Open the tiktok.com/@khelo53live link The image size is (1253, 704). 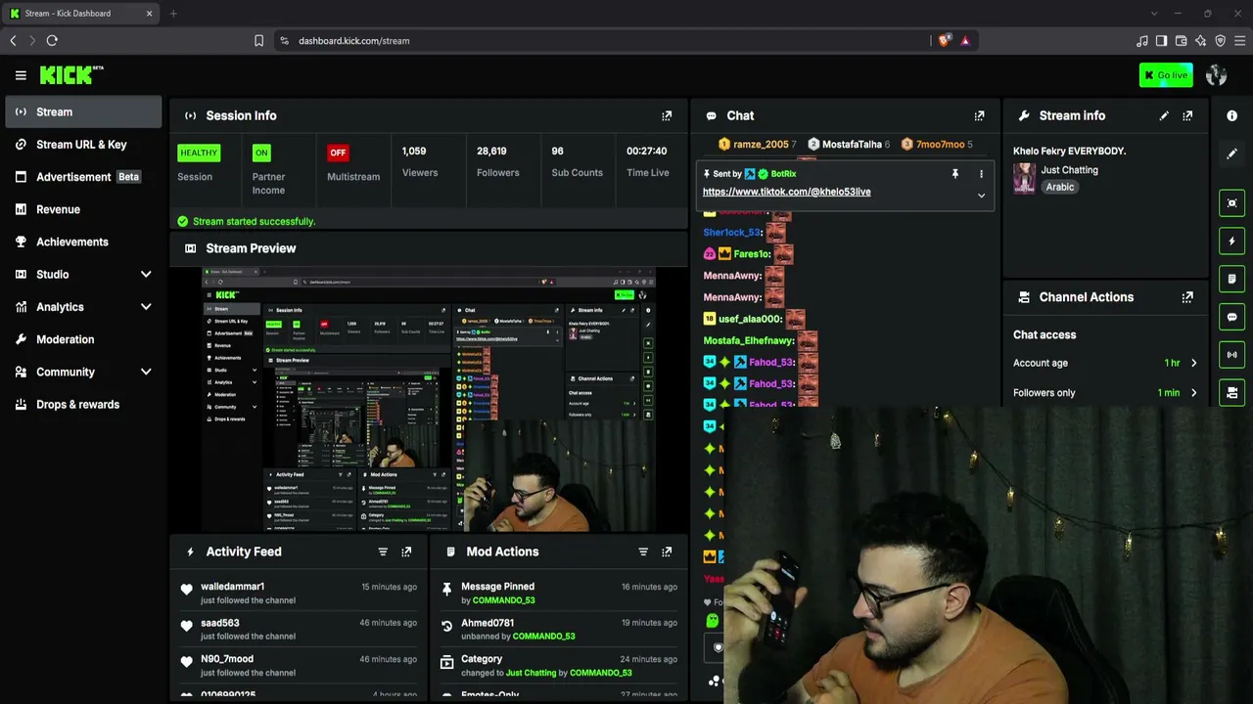(x=786, y=192)
